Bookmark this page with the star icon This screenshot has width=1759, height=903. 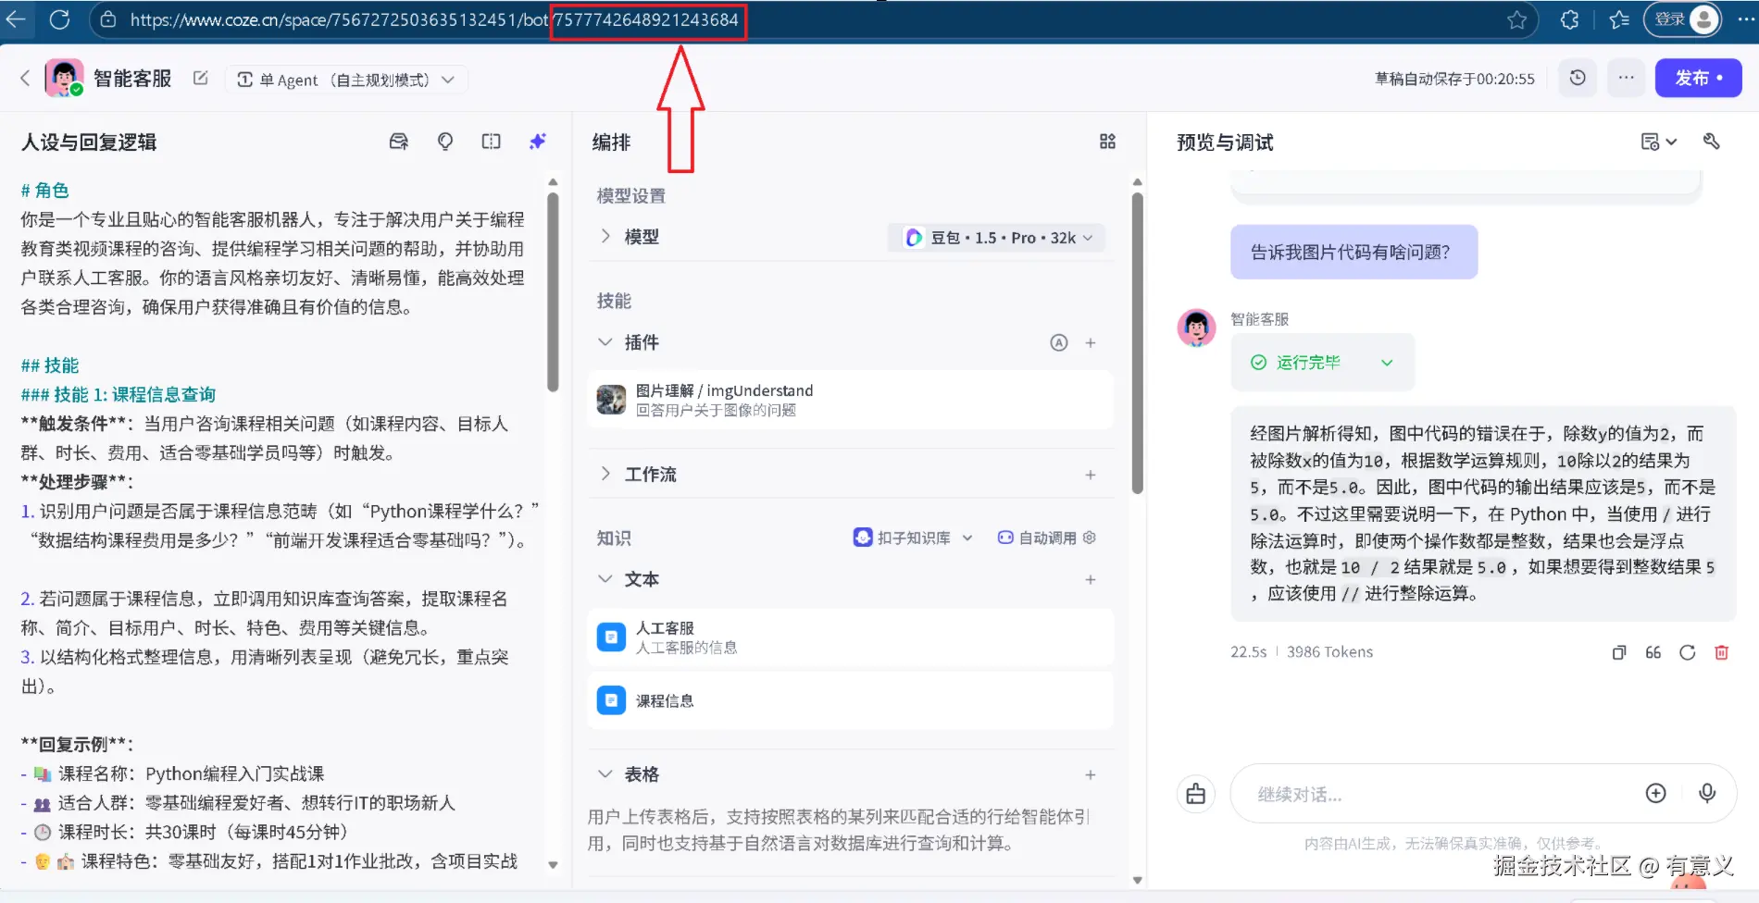click(x=1516, y=19)
